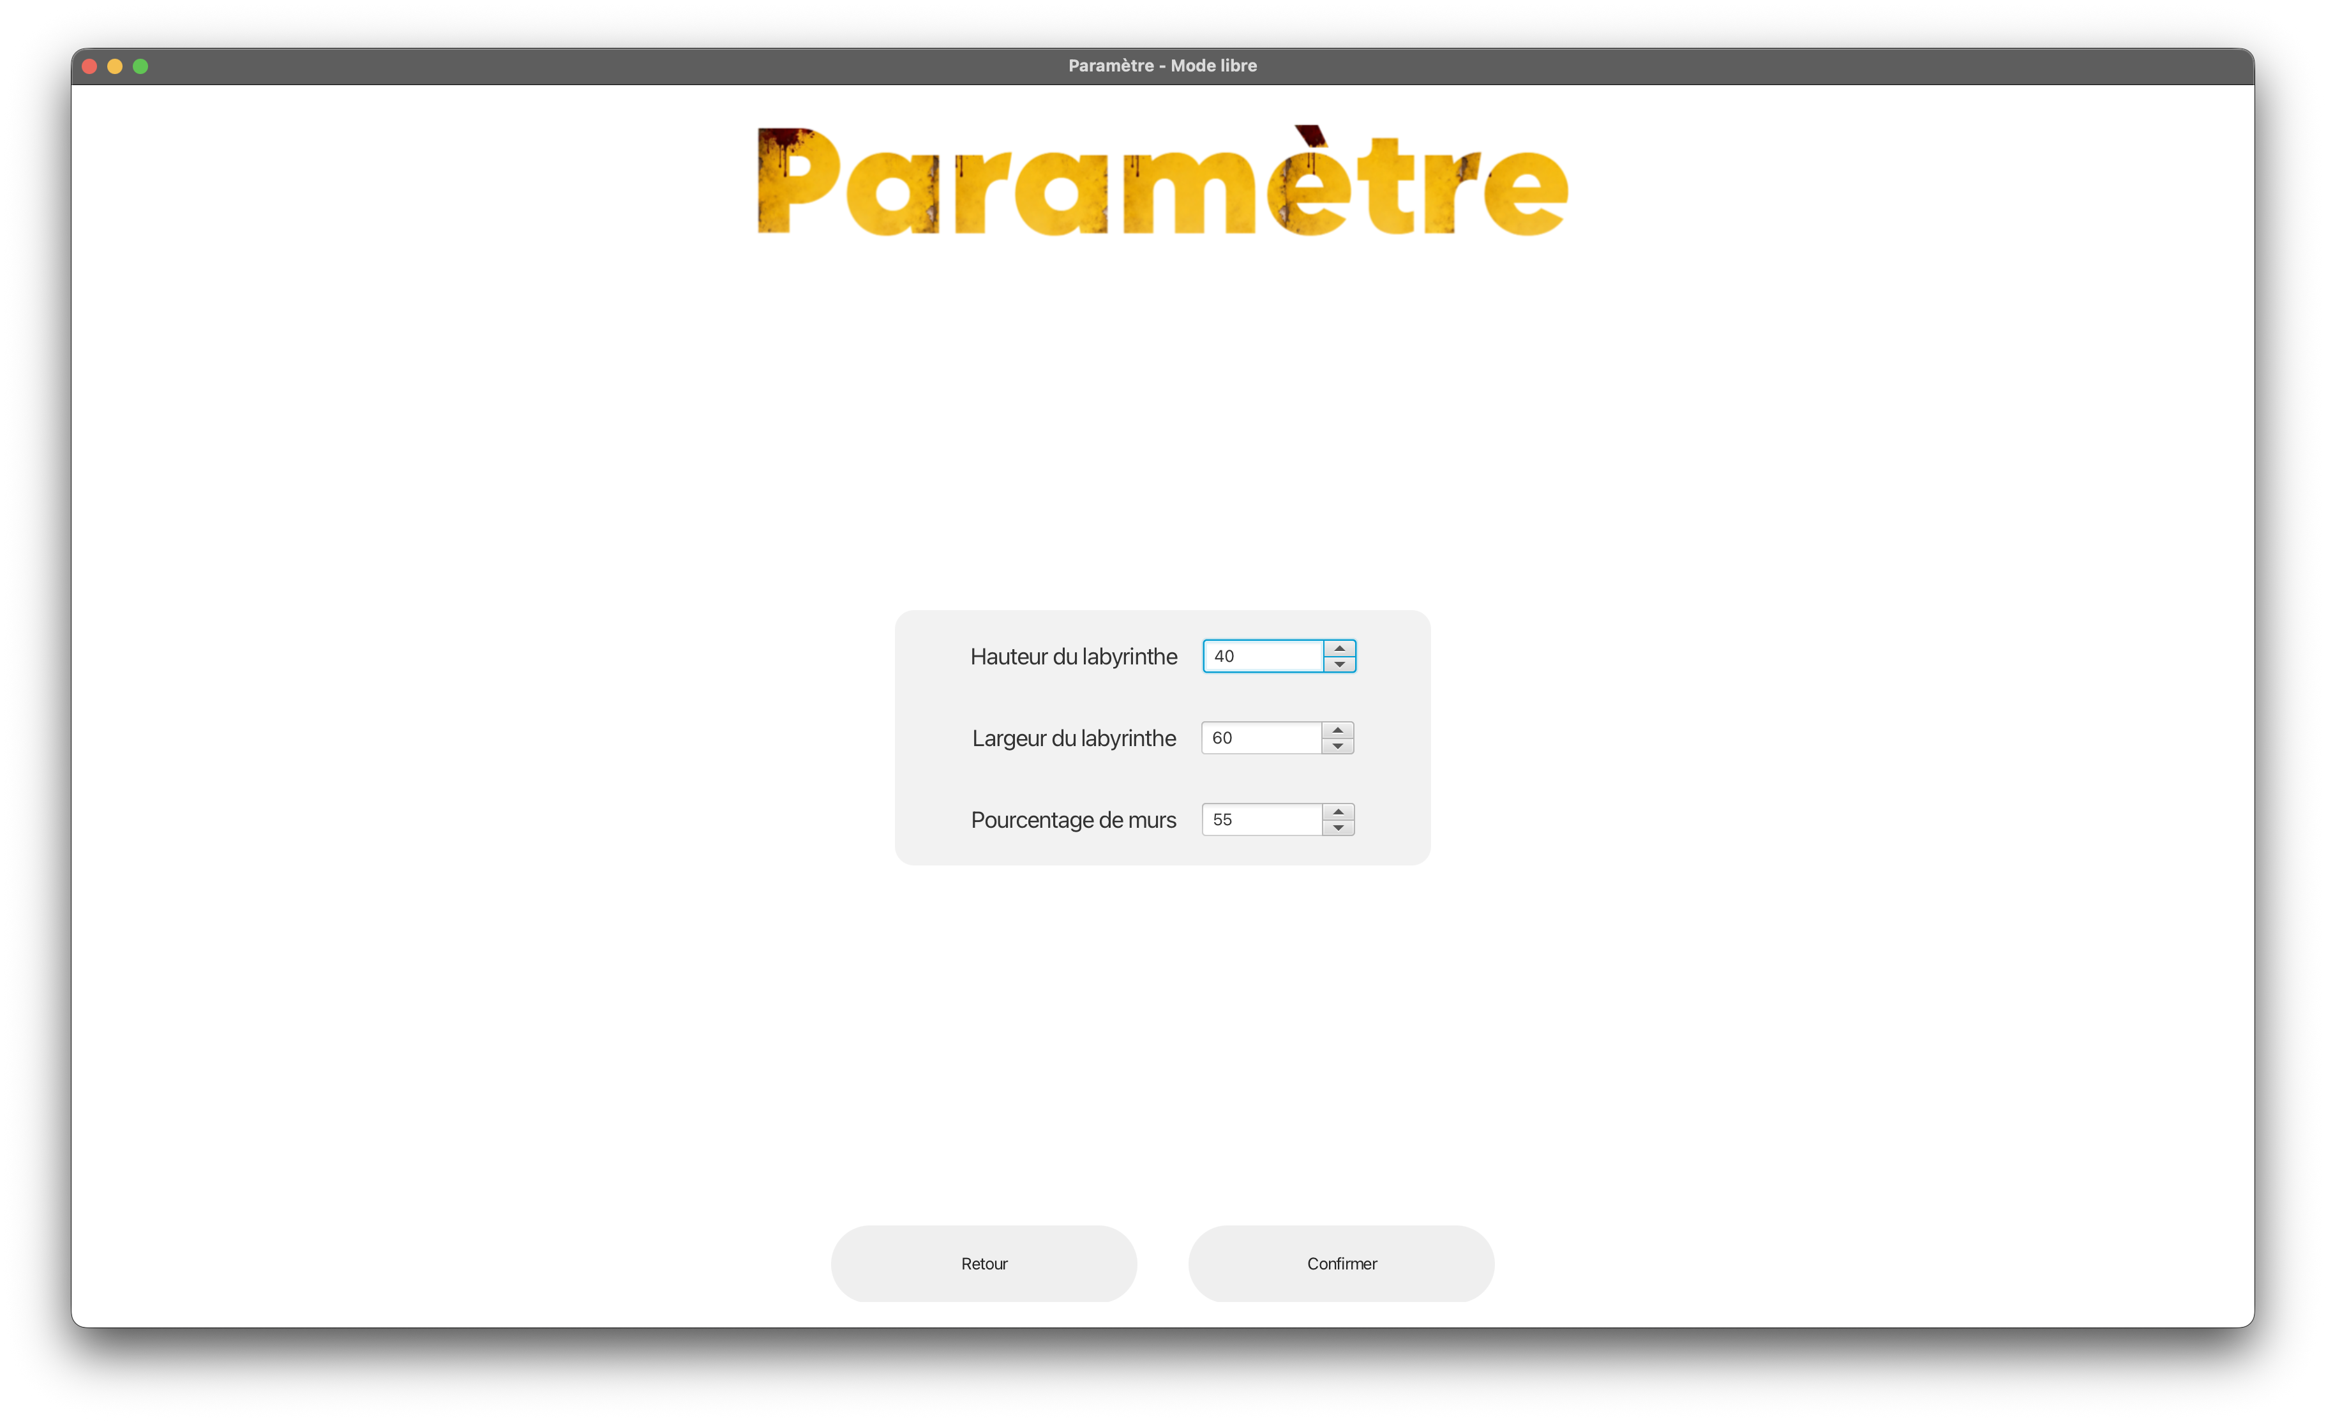Click the Pourcentage de murs label
Viewport: 2326px width, 1422px height.
pyautogui.click(x=1074, y=820)
